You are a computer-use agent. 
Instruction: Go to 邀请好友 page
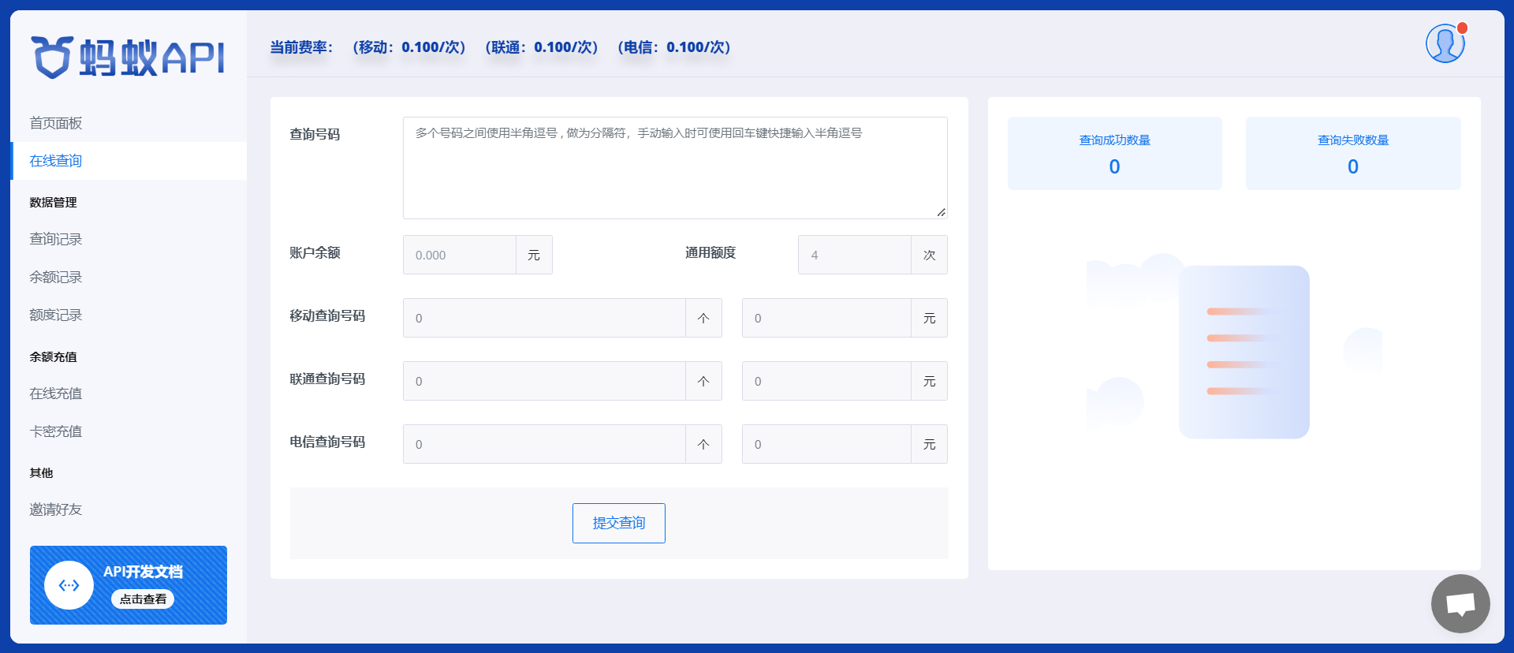56,509
